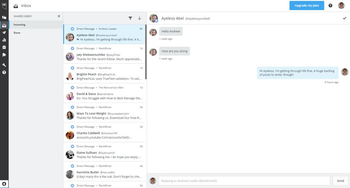Image resolution: width=350 pixels, height=188 pixels.
Task: Collapse the Shared Inbox panel
Action: (59, 16)
